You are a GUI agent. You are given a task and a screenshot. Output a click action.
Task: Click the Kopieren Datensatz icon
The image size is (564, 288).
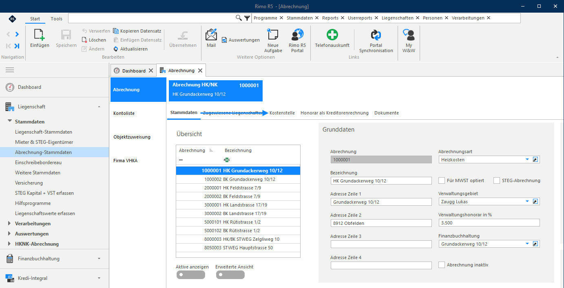coord(116,31)
